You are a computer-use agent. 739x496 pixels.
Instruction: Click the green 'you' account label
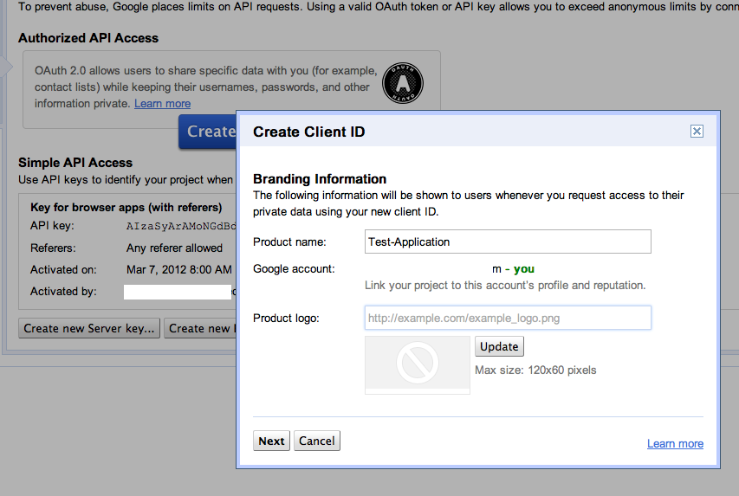pos(523,269)
